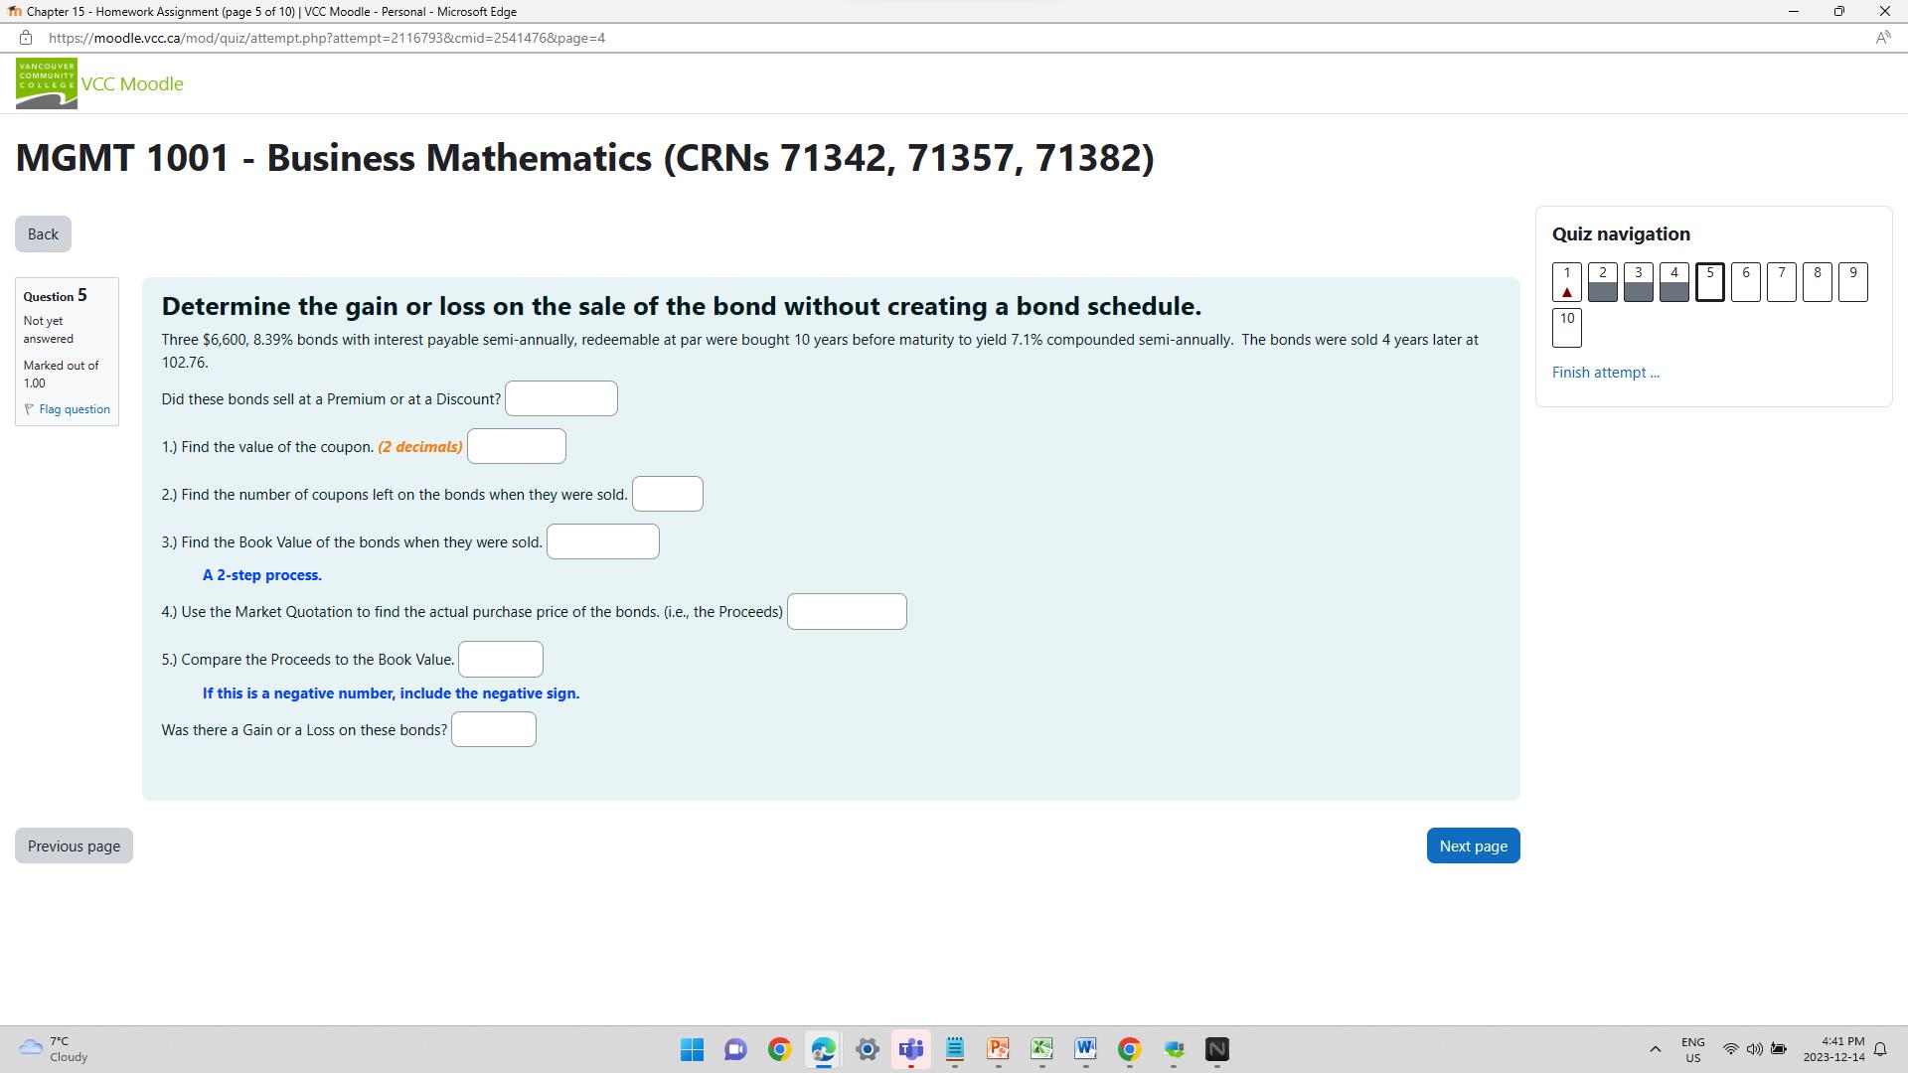Open the Notepad icon in taskbar

[955, 1049]
